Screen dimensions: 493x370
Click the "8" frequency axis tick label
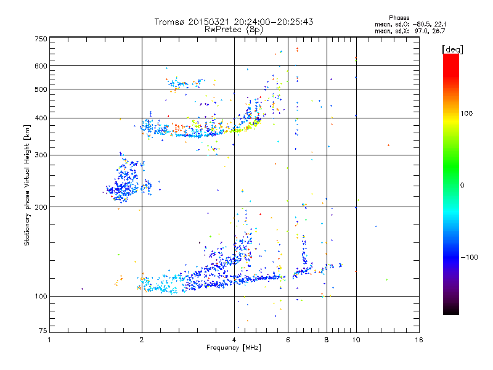click(x=327, y=340)
